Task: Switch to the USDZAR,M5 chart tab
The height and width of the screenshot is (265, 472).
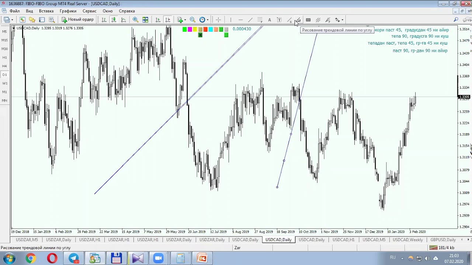Action: (x=27, y=240)
